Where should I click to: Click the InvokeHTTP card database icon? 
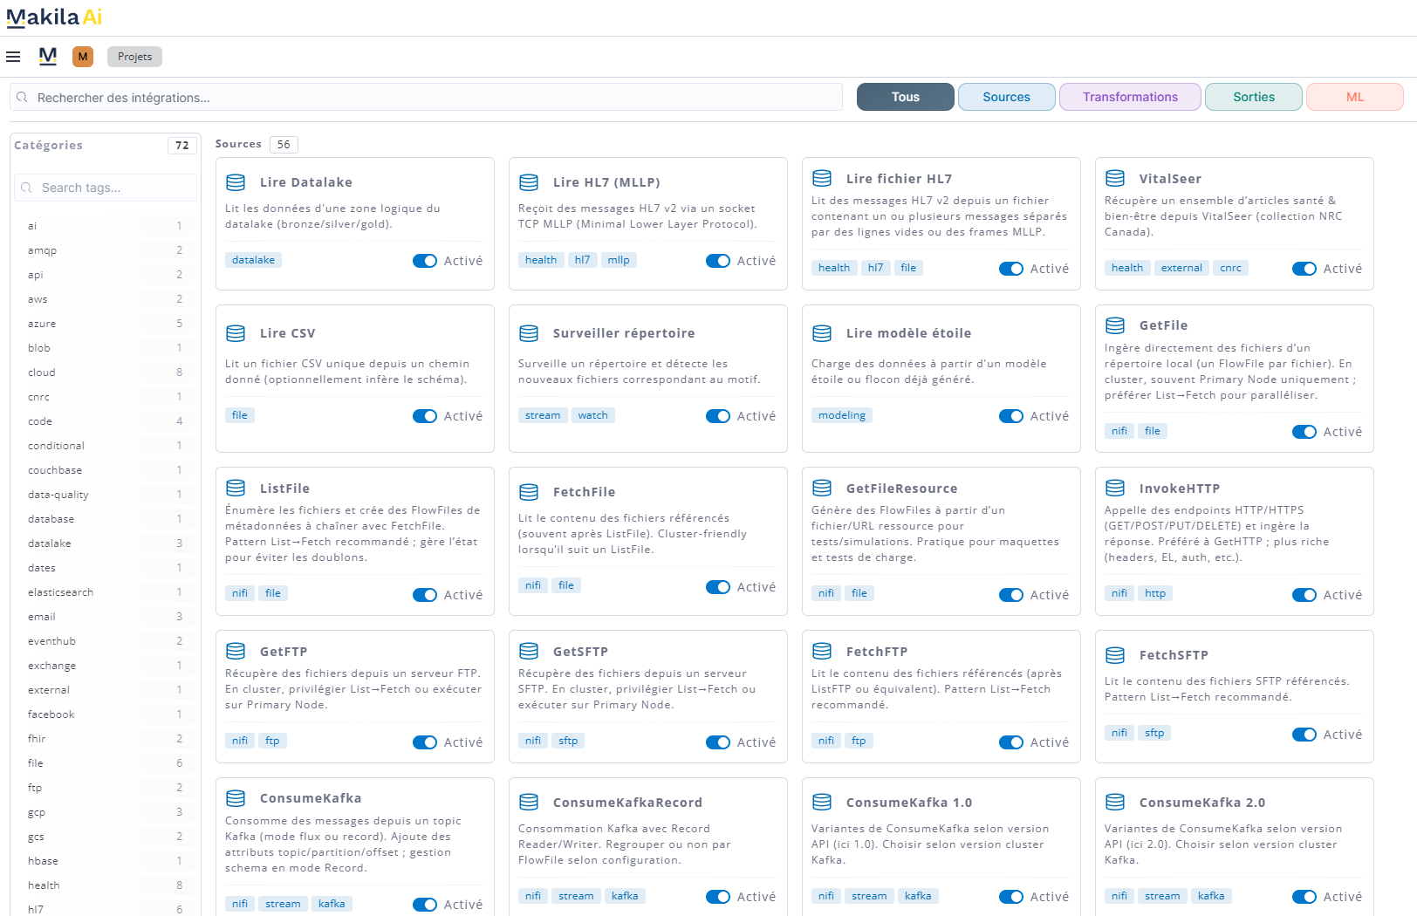click(x=1115, y=489)
